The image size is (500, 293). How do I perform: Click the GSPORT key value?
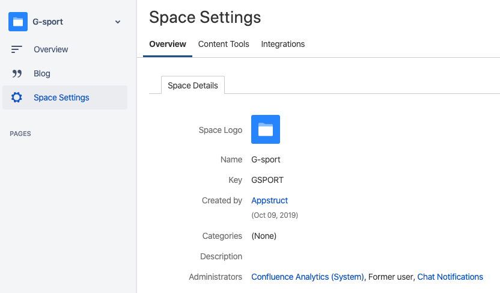(x=267, y=180)
